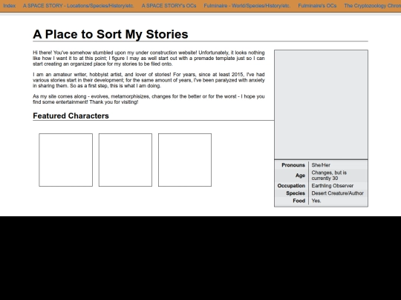Open The Cryptozoology Chronicles nav link

click(x=372, y=6)
